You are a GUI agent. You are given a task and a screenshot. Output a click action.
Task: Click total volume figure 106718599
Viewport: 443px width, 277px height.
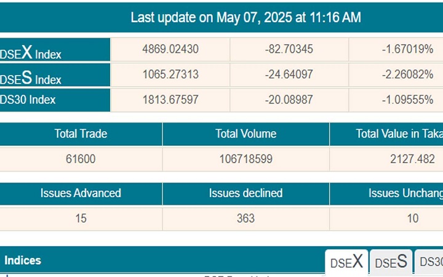[245, 159]
